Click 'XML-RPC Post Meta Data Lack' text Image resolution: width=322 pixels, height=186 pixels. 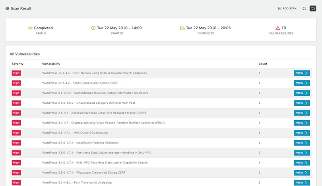point(95,163)
